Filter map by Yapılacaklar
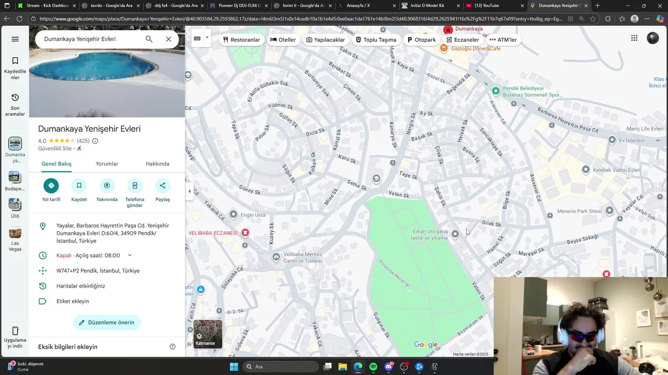This screenshot has width=668, height=375. 325,40
